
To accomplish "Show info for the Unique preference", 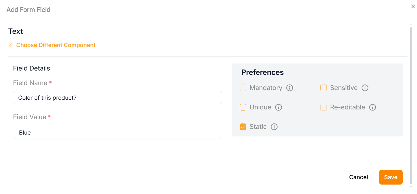I will click(279, 107).
